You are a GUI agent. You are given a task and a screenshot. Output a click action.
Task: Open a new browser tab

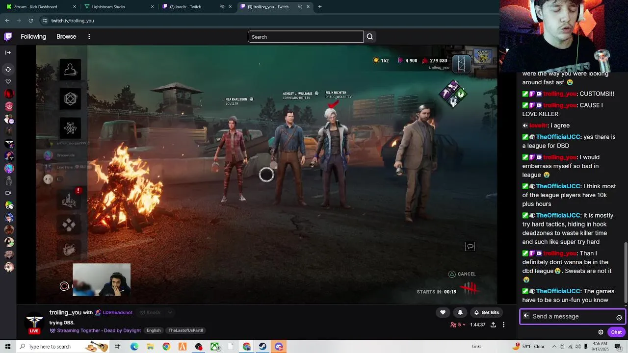tap(320, 7)
